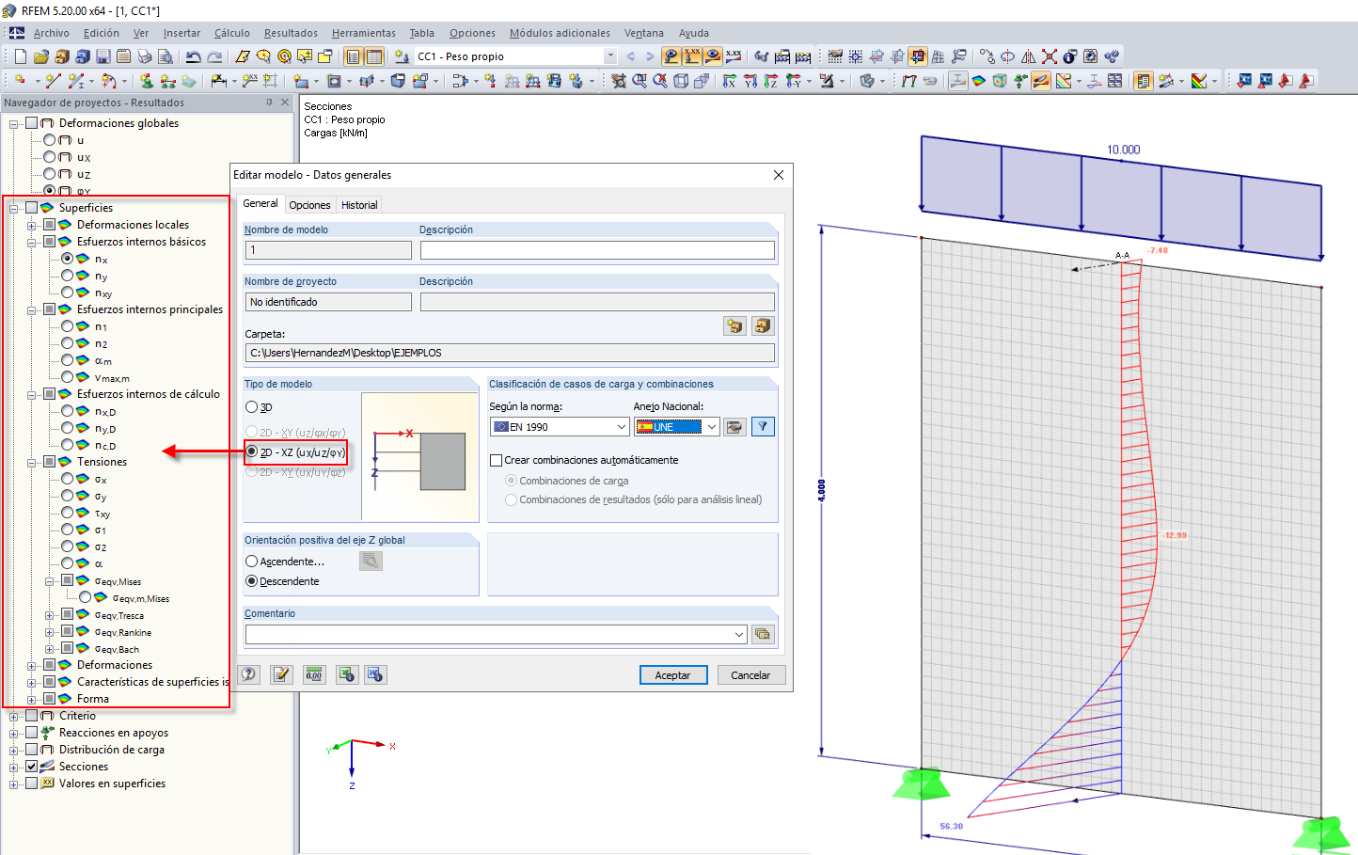Check the Distribución de carga checkbox

click(x=32, y=750)
